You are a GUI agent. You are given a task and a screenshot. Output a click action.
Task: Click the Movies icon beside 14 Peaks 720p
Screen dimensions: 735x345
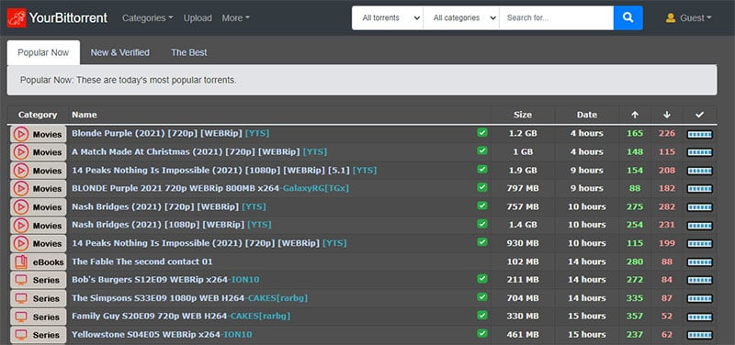pyautogui.click(x=20, y=243)
